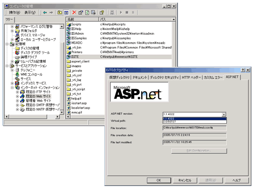Expand the パフォーマンス ログと警告 node
The image size is (255, 190).
pyautogui.click(x=12, y=26)
